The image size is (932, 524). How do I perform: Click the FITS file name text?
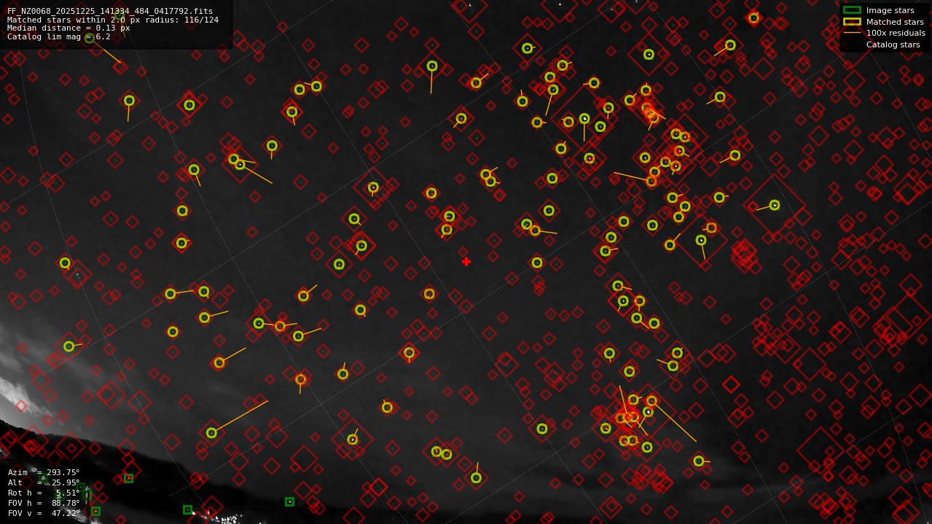(x=110, y=12)
